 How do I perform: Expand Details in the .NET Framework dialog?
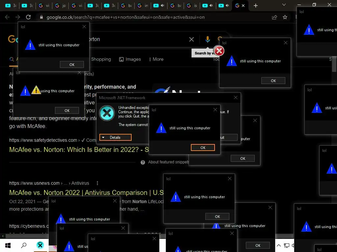(x=116, y=137)
